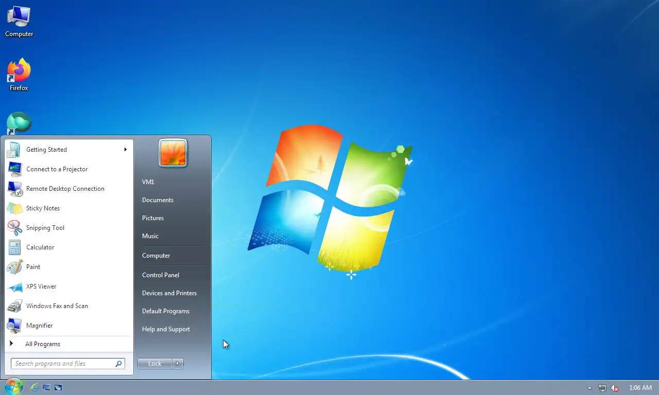Open the Music library
Image resolution: width=659 pixels, height=395 pixels.
click(172, 236)
